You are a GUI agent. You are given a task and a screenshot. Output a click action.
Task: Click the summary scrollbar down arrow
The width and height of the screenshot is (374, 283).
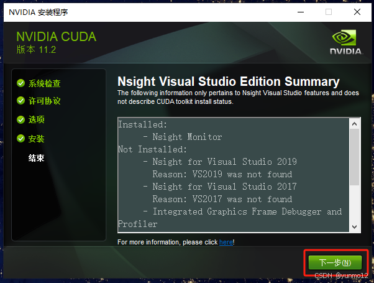pos(355,226)
